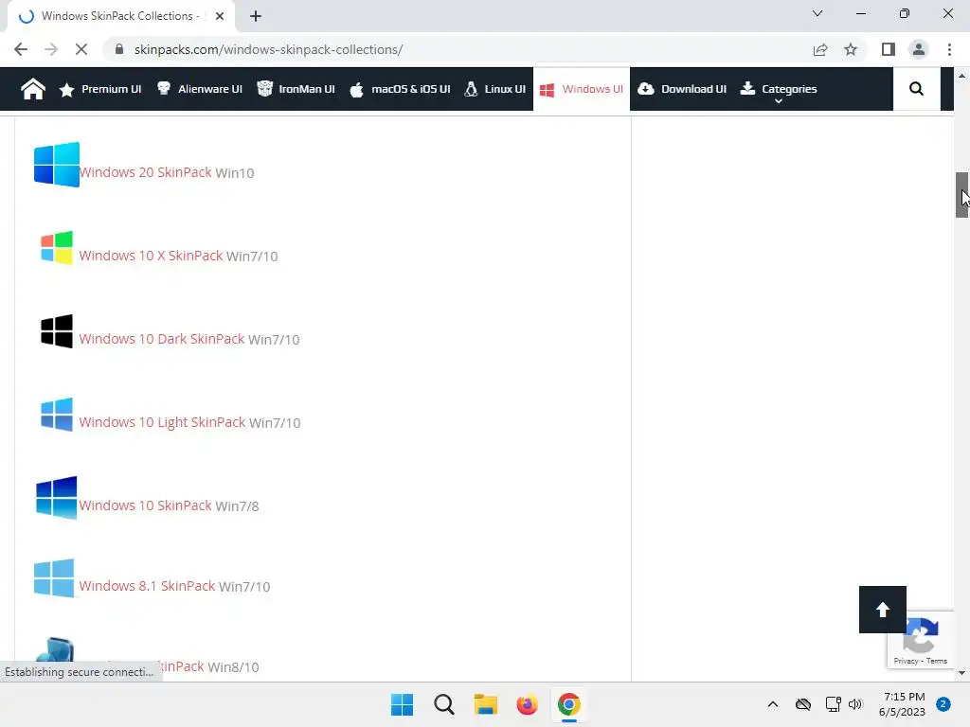Open the macOS & iOS UI menu item
Viewport: 970px width, 727px height.
[400, 89]
